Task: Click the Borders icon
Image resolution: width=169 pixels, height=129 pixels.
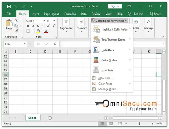Action: pyautogui.click(x=28, y=31)
